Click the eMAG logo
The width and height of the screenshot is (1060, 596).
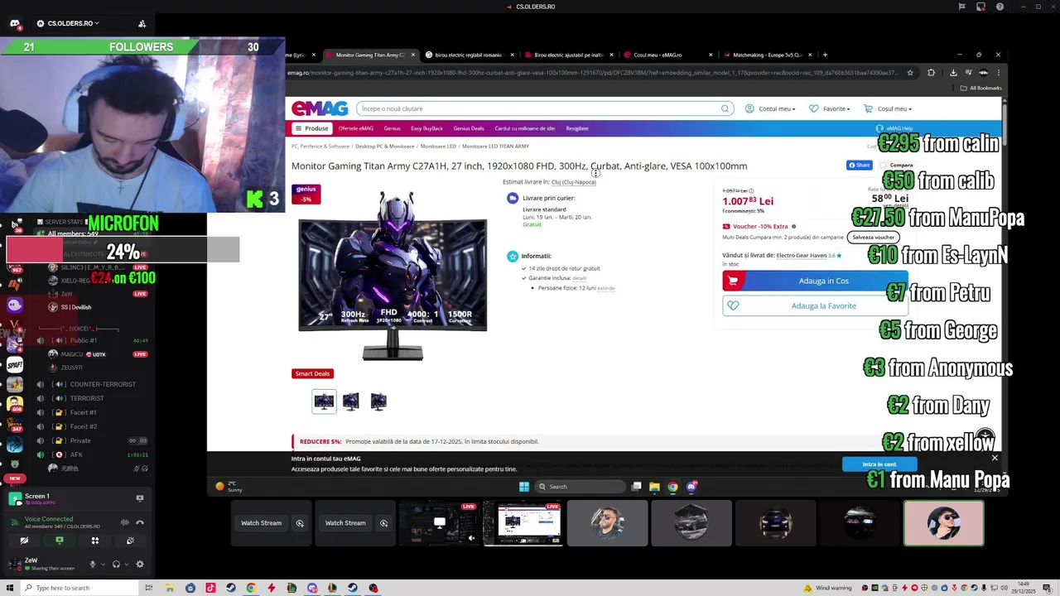320,108
